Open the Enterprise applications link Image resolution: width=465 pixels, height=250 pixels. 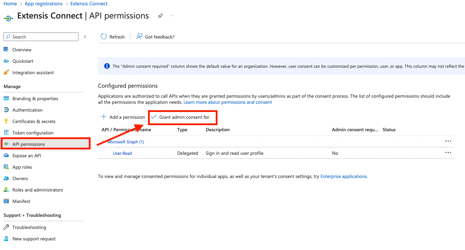[343, 176]
